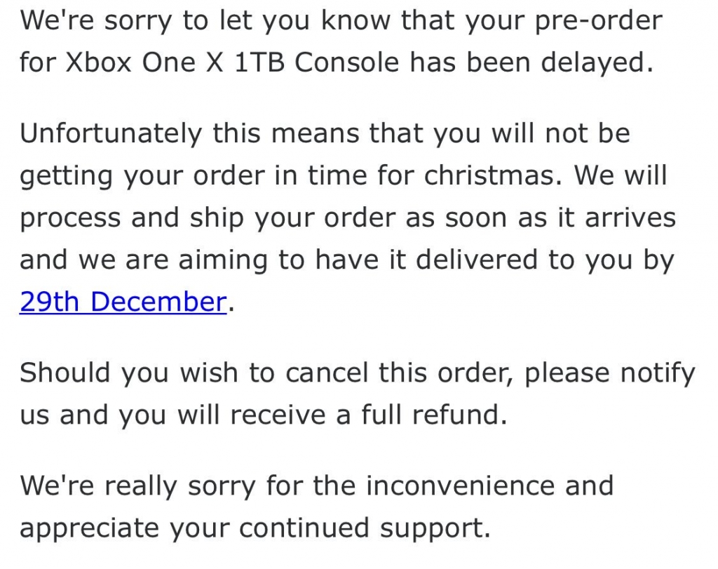Screen dimensions: 718x569
Task: Click the word 'Unfortunately' starting second paragraph
Action: (x=111, y=134)
